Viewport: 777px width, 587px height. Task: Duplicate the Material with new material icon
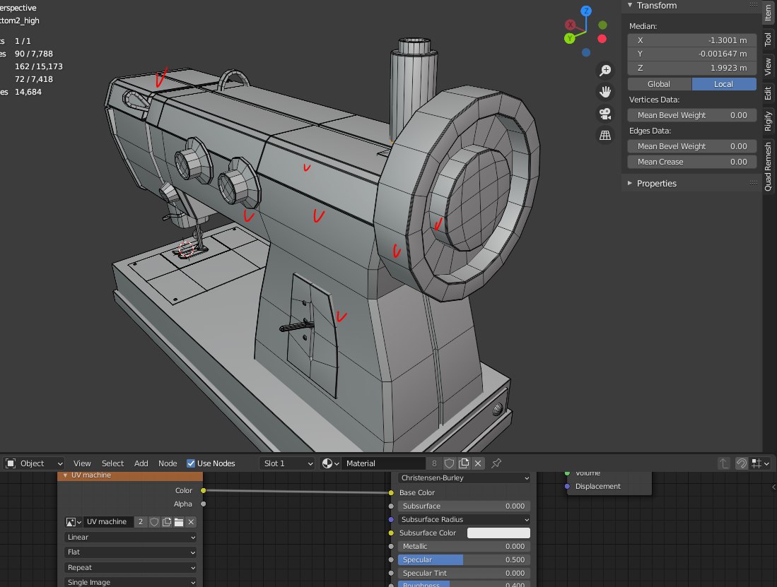(x=464, y=463)
